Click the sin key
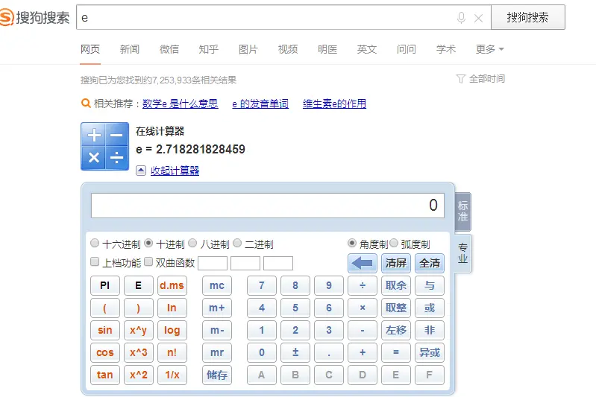Viewport: 596px width, 397px height. coord(105,330)
